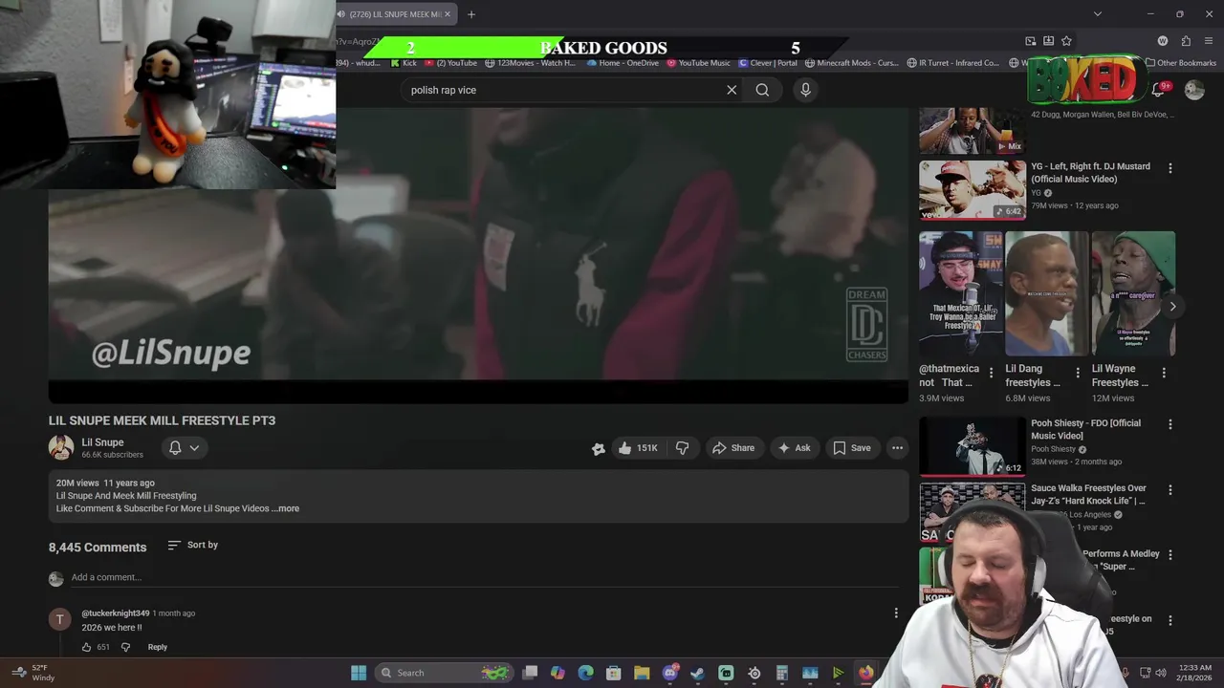
Task: Open Microsoft Edge from taskbar
Action: click(585, 673)
